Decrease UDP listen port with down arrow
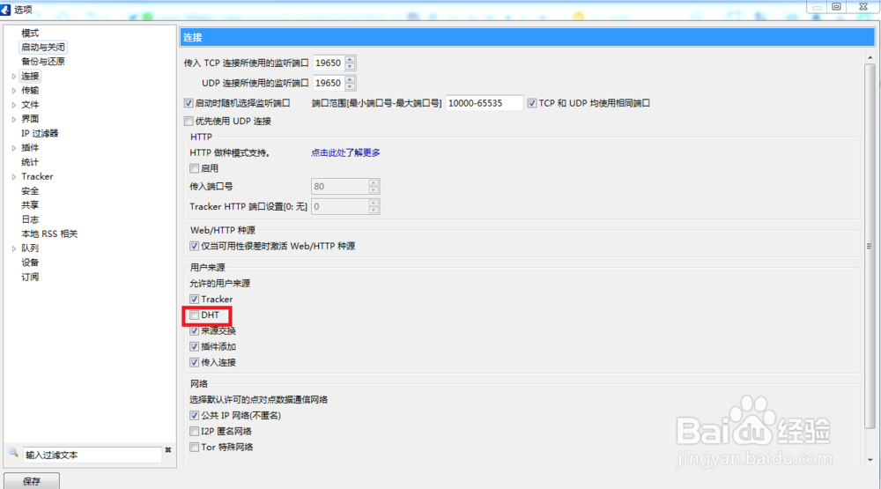The width and height of the screenshot is (881, 489). click(x=350, y=86)
